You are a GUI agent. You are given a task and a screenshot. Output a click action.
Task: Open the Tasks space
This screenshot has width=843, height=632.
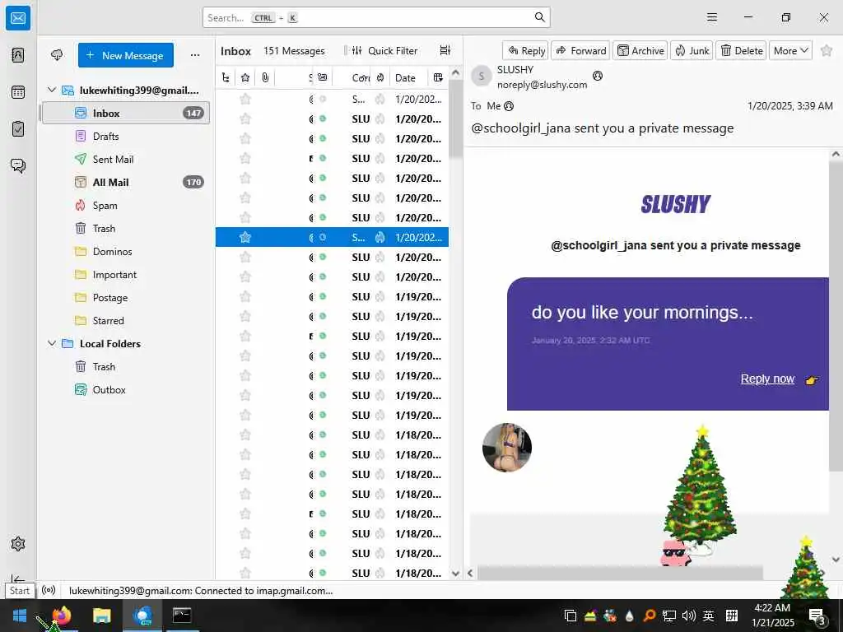[18, 129]
